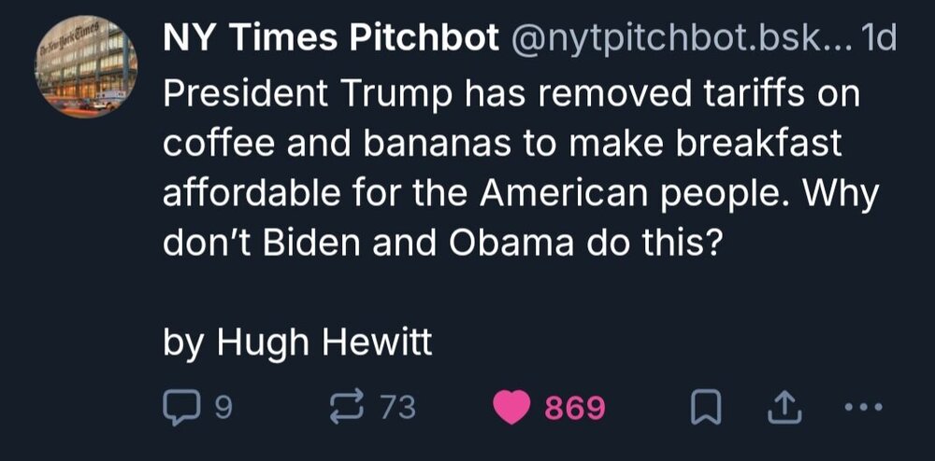This screenshot has height=461, width=935.
Task: Open the NY Times Pitchbot profile avatar
Action: click(88, 66)
